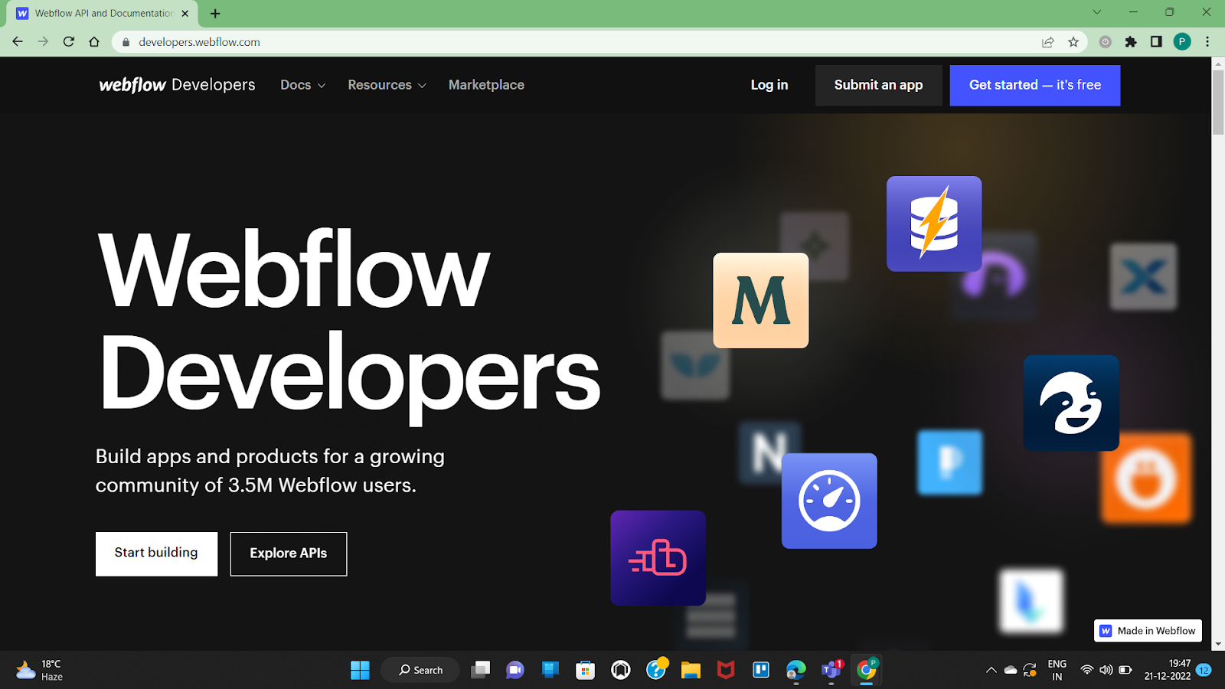
Task: Open the Marketplace nav item
Action: pyautogui.click(x=486, y=85)
